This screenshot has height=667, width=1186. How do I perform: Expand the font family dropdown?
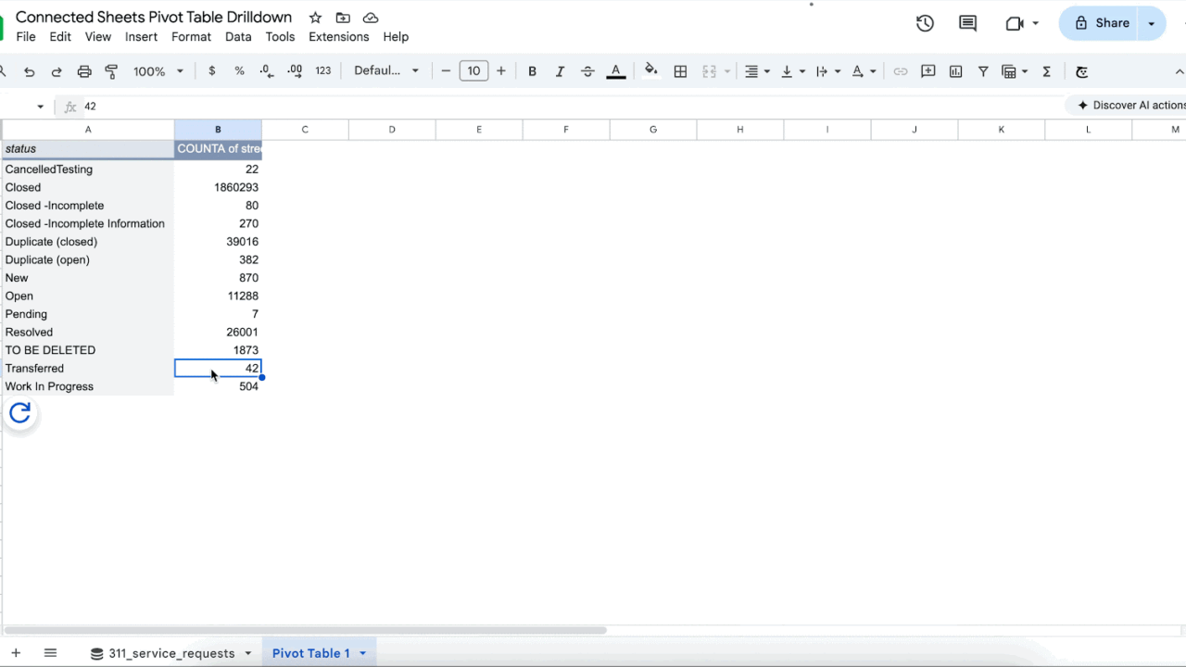tap(386, 71)
